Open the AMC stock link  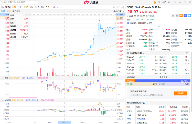(129, 119)
